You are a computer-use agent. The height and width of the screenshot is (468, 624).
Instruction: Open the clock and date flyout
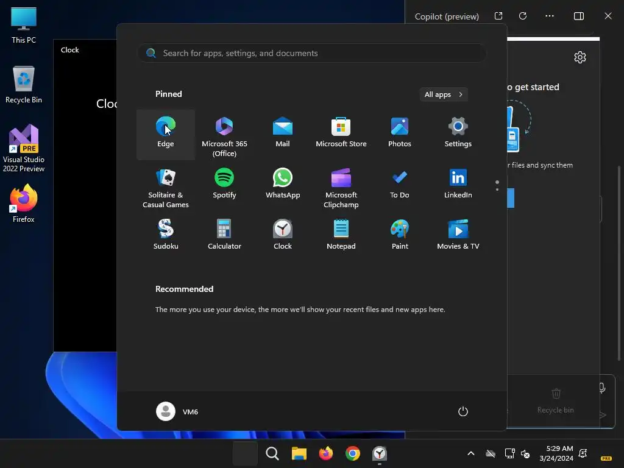556,453
